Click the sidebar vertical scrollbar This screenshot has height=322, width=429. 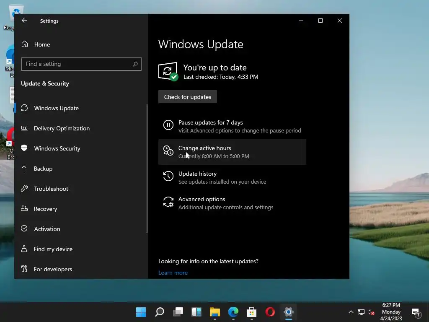147,169
